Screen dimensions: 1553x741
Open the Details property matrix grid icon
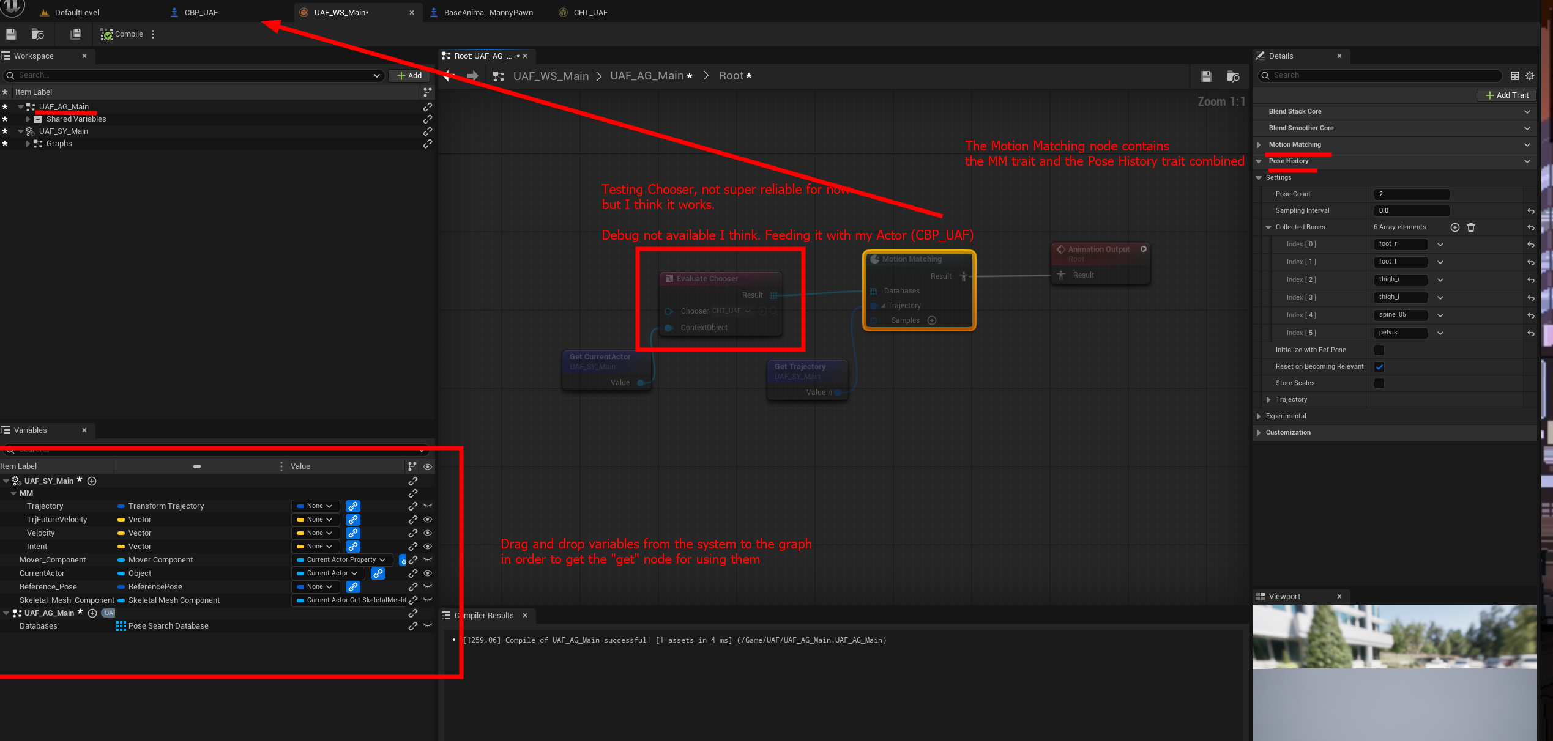1515,76
